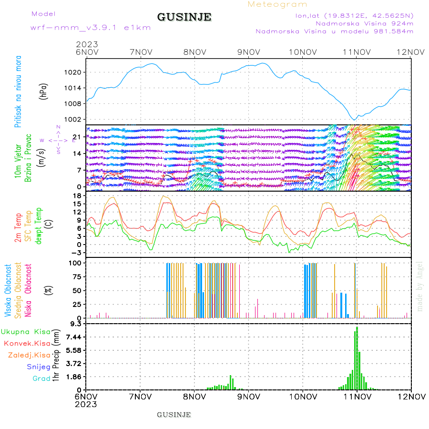Click the (hPa) unit label
Image resolution: width=429 pixels, height=429 pixels.
point(43,92)
